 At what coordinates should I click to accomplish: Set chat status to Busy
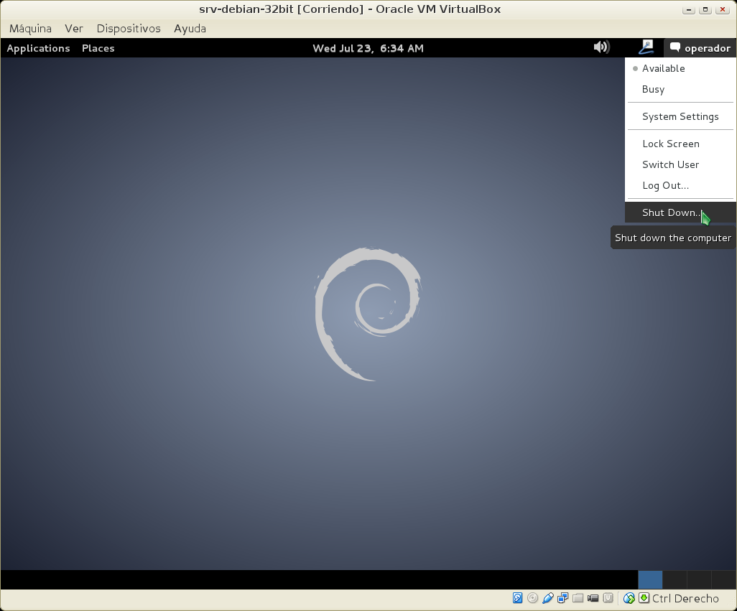click(x=653, y=89)
